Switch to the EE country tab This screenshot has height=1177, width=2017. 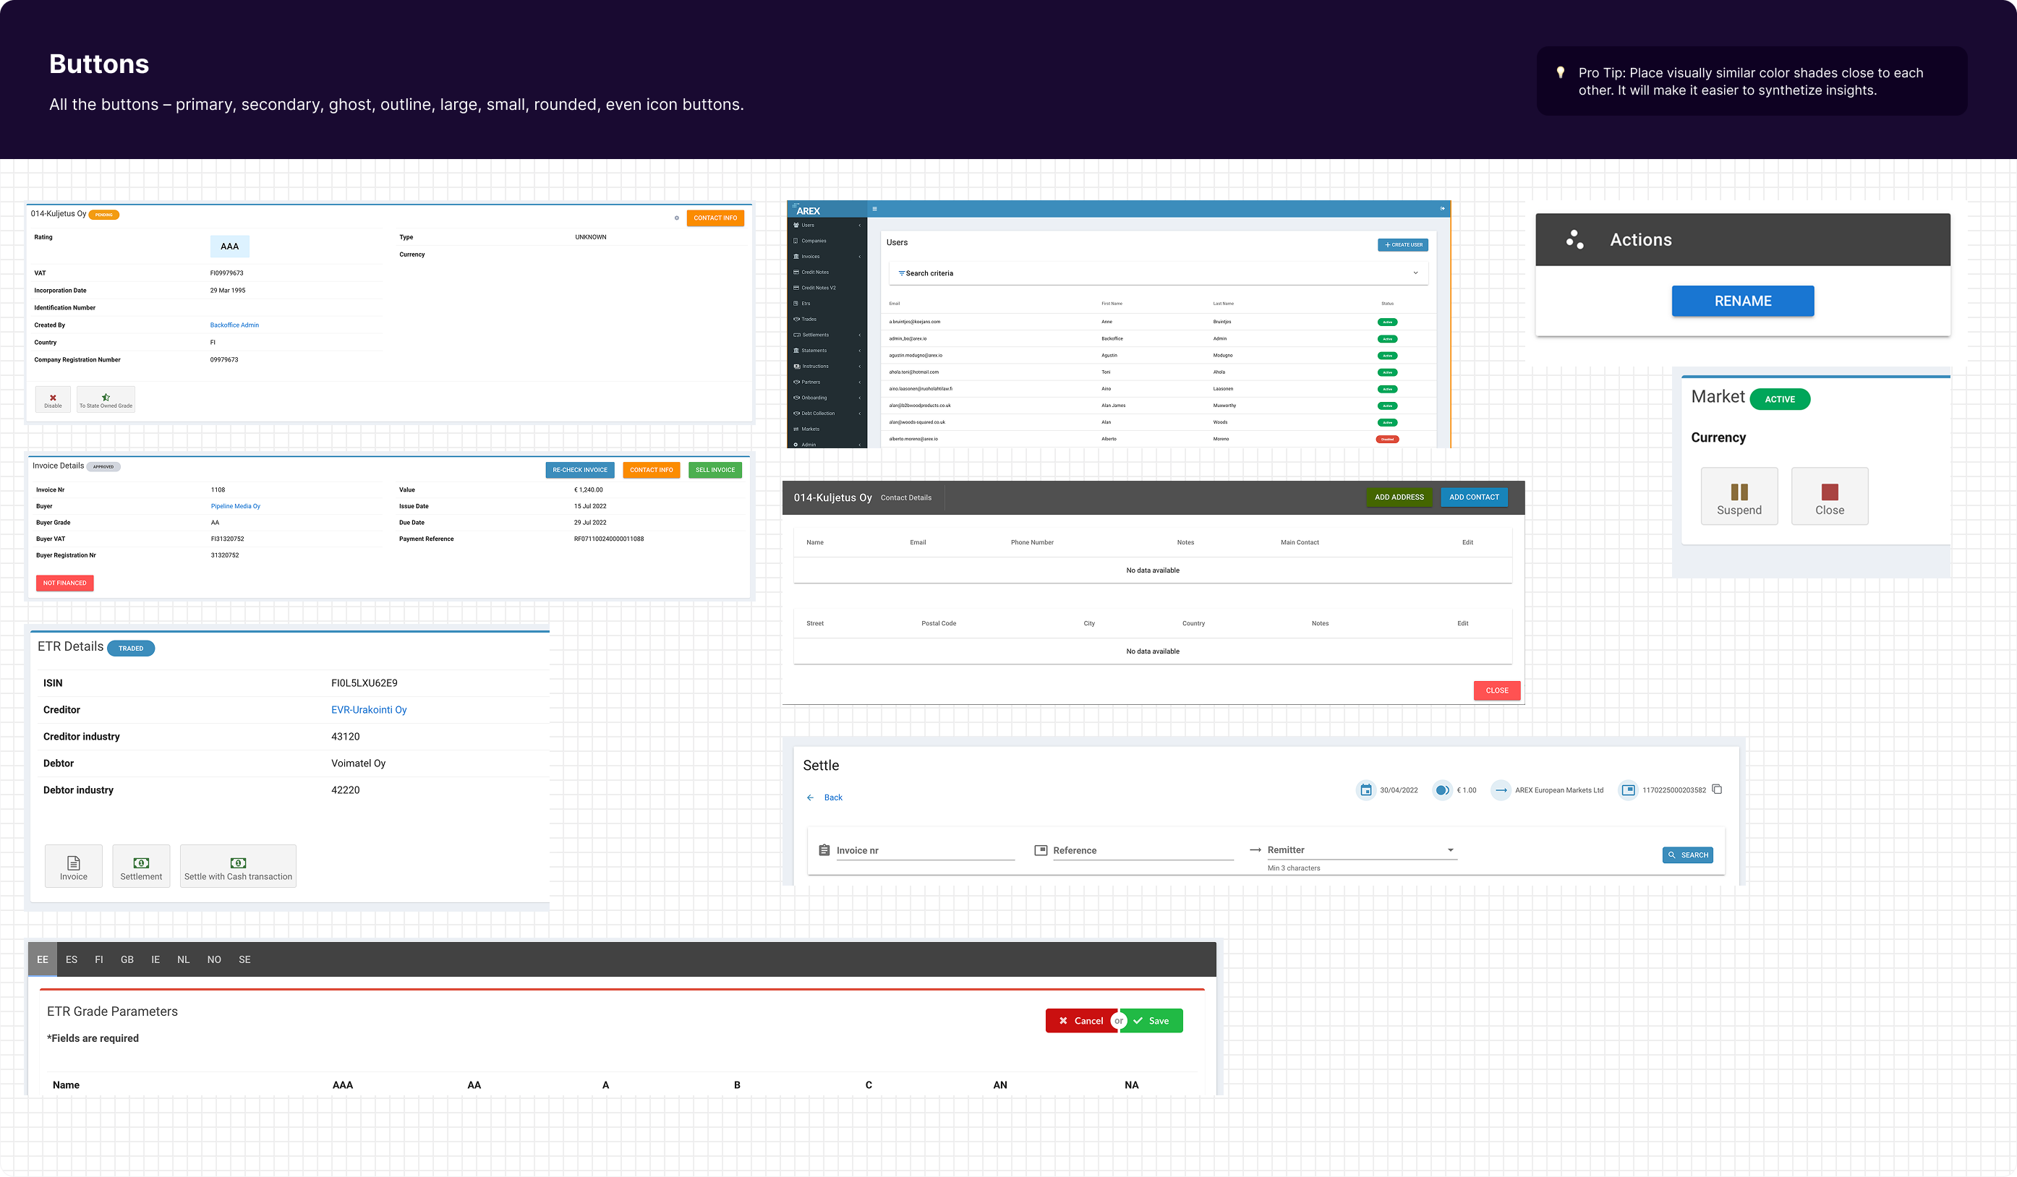click(43, 959)
